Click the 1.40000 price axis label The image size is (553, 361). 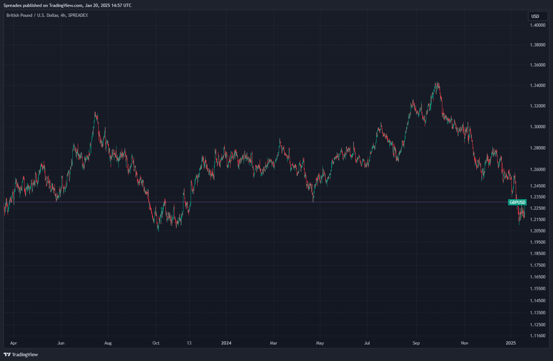click(x=538, y=25)
